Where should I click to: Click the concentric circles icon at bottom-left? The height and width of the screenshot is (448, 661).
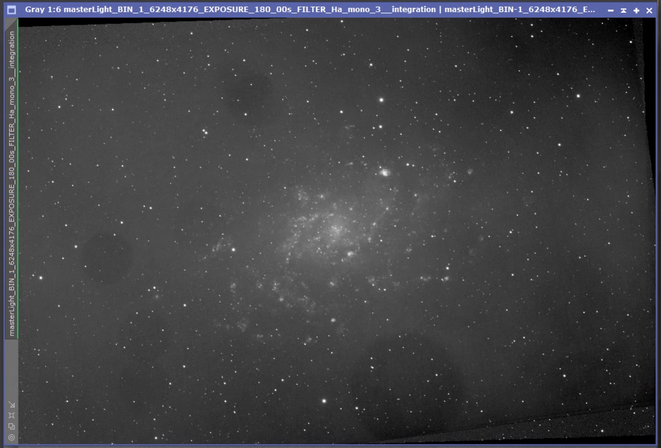click(x=11, y=437)
